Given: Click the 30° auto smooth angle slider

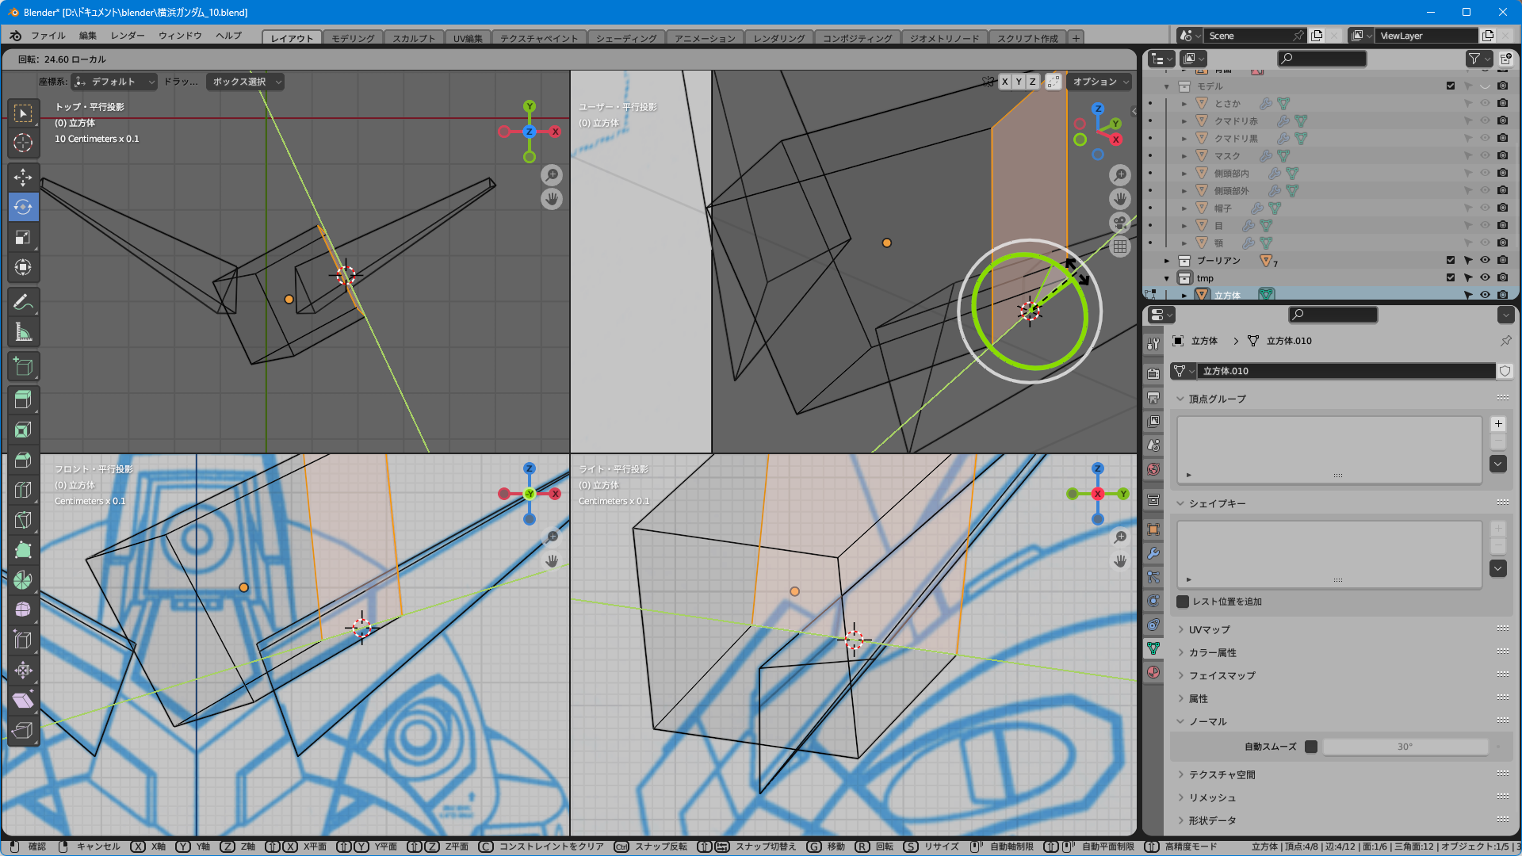Looking at the screenshot, I should 1405,747.
